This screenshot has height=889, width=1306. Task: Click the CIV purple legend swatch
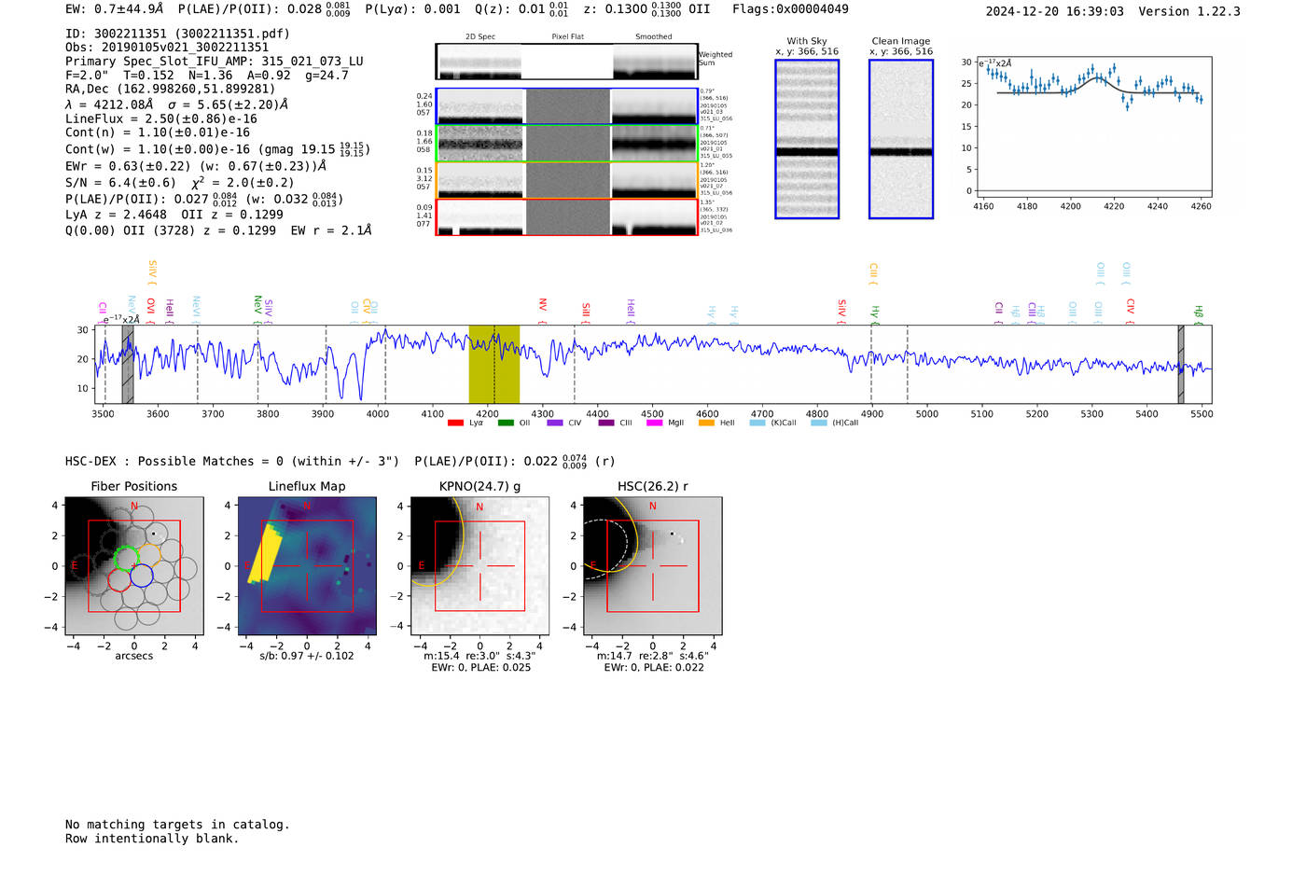(x=555, y=423)
